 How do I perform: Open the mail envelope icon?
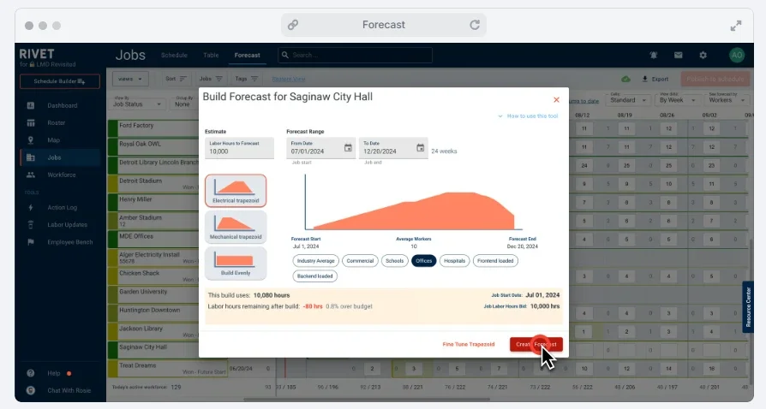click(x=678, y=55)
